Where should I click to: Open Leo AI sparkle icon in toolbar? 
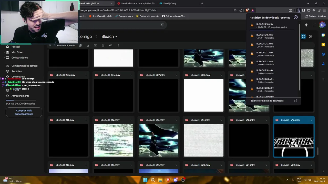[314, 10]
